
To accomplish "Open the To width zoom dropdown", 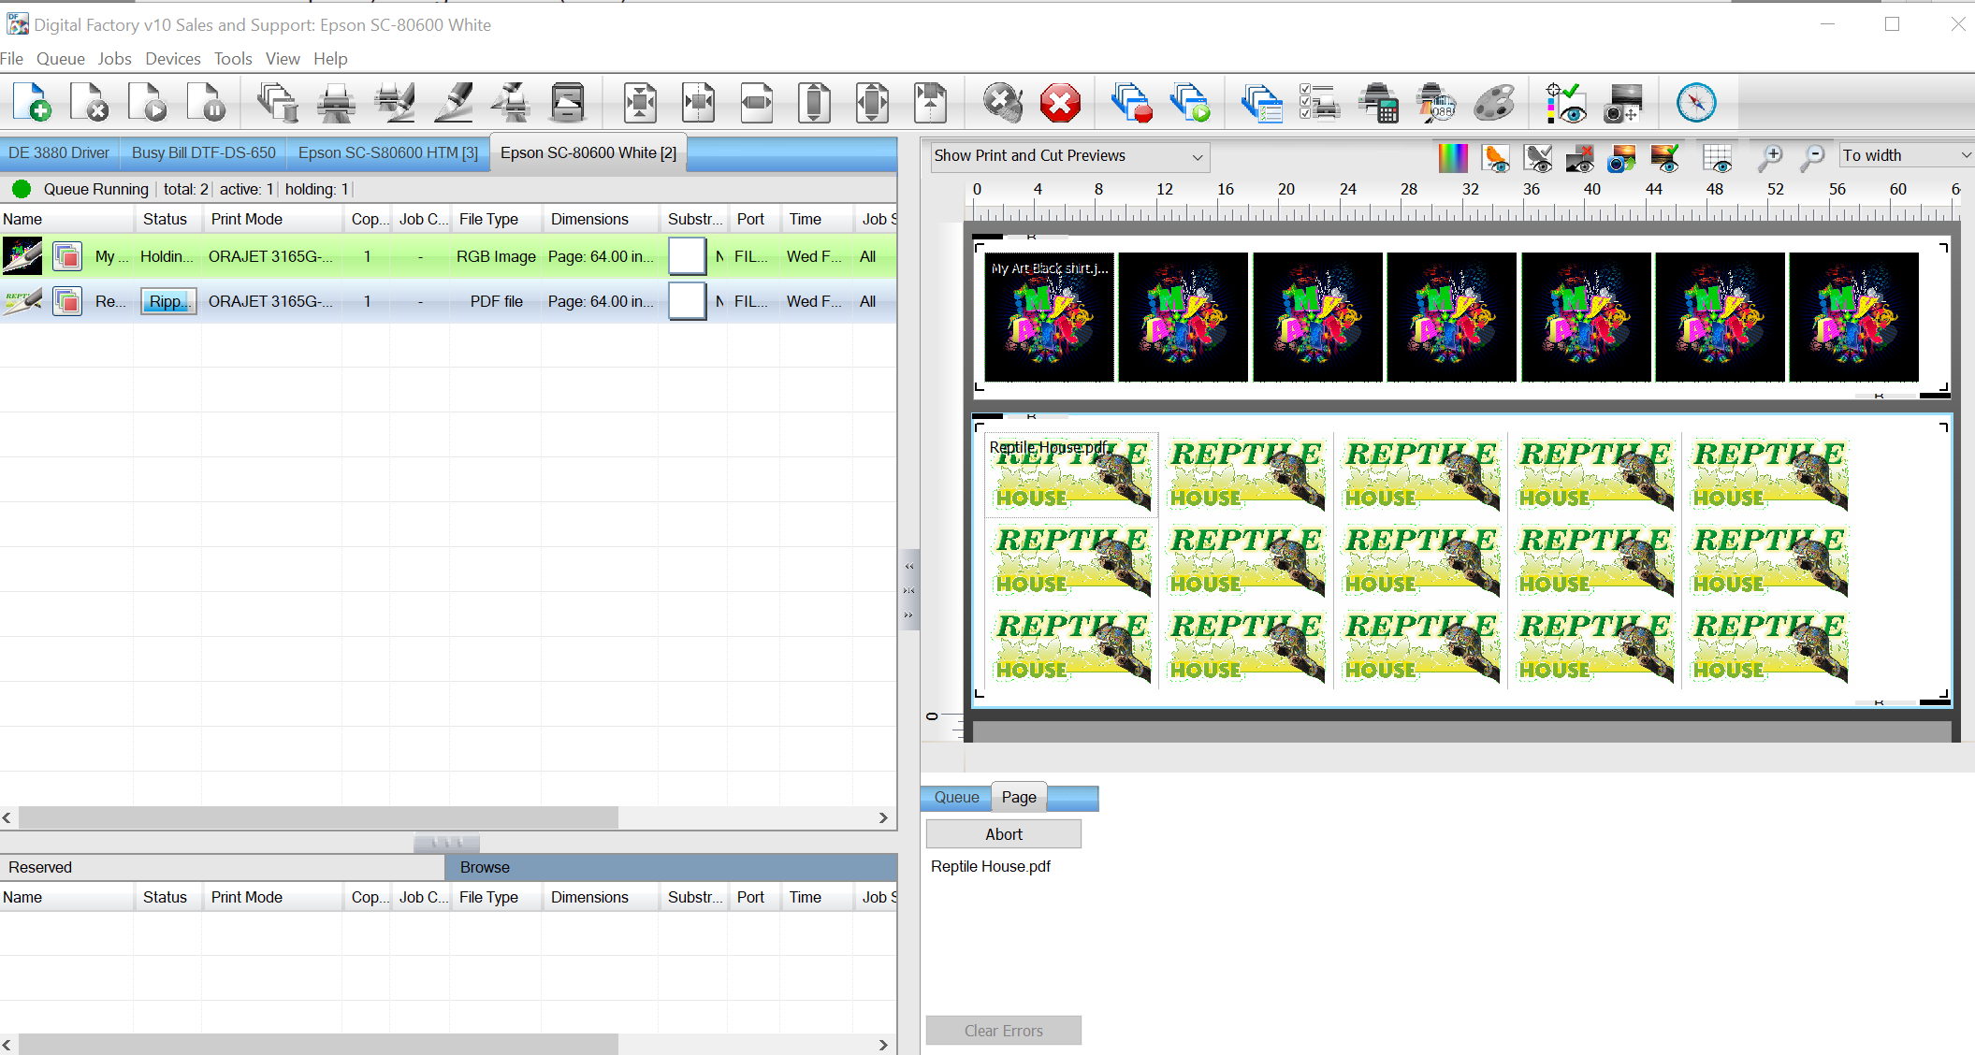I will point(1907,155).
